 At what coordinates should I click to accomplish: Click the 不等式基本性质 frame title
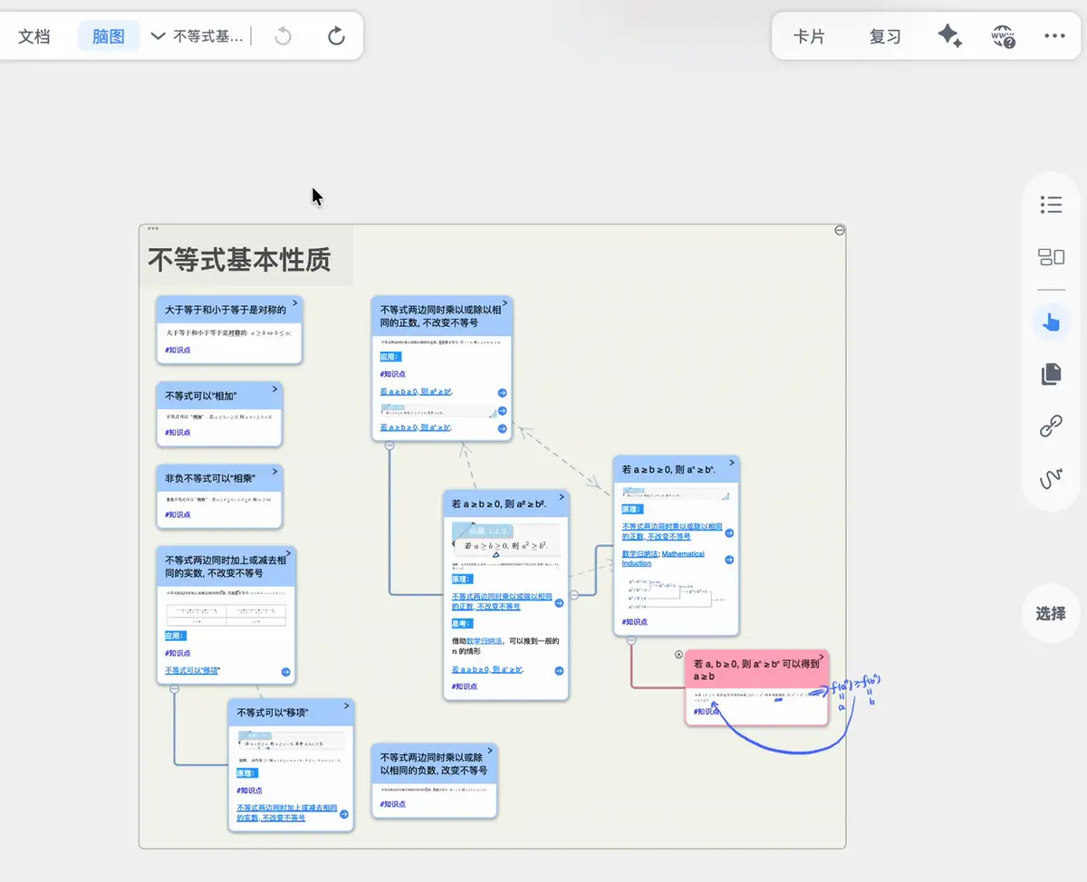239,260
